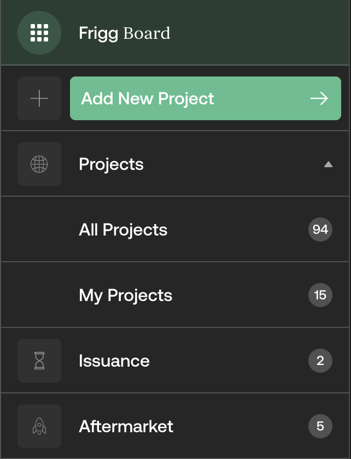
Task: Open My Projects
Action: 125,295
